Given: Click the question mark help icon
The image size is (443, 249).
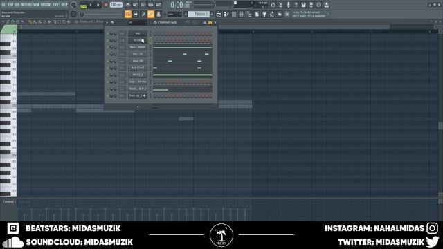Looking at the screenshot, I should (x=296, y=5).
